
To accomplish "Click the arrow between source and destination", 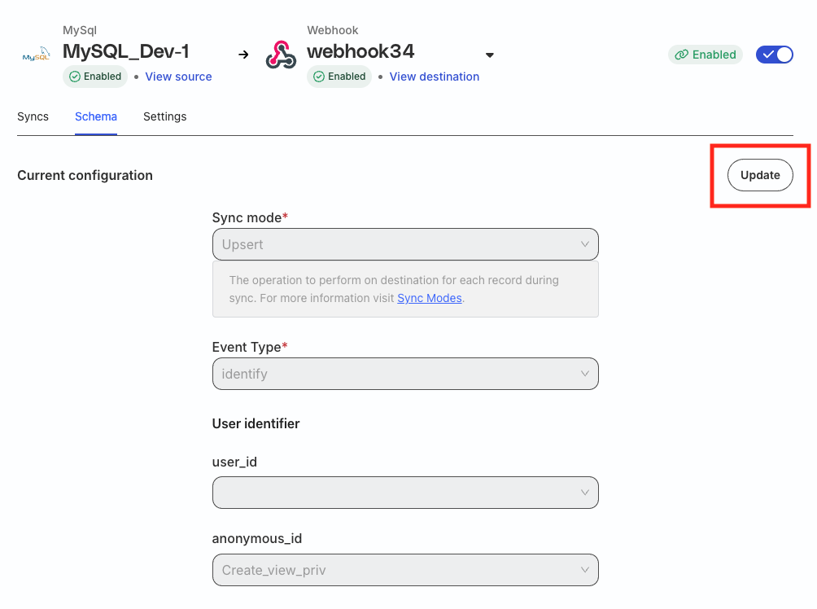I will [243, 55].
